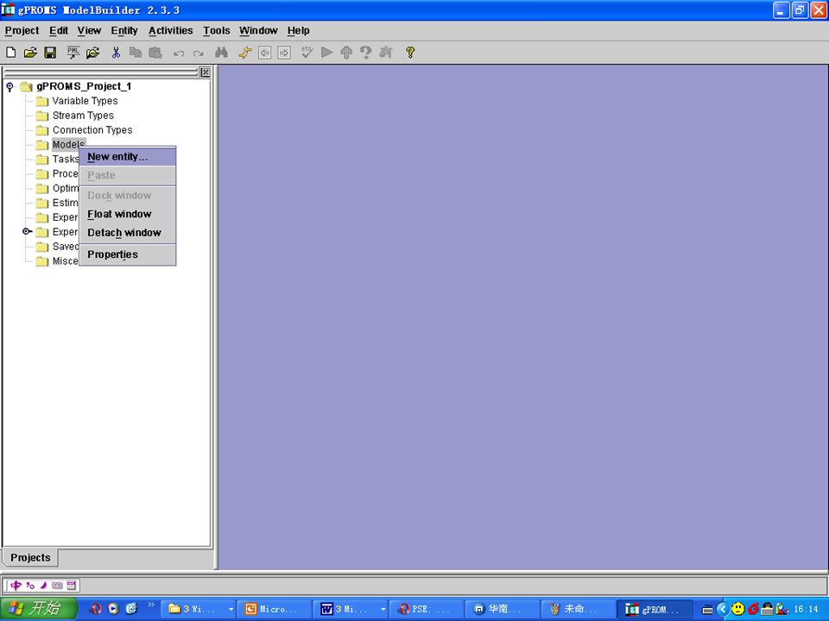829x621 pixels.
Task: Click the grey up arrow icon
Action: point(346,53)
